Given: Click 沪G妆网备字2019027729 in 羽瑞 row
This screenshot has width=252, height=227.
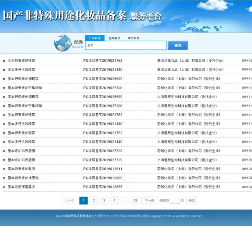Looking at the screenshot, I should pos(102,151).
